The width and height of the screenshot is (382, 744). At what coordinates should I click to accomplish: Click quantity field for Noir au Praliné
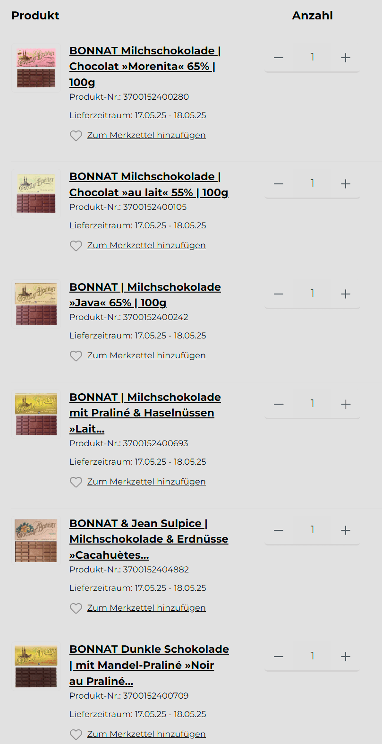point(312,656)
